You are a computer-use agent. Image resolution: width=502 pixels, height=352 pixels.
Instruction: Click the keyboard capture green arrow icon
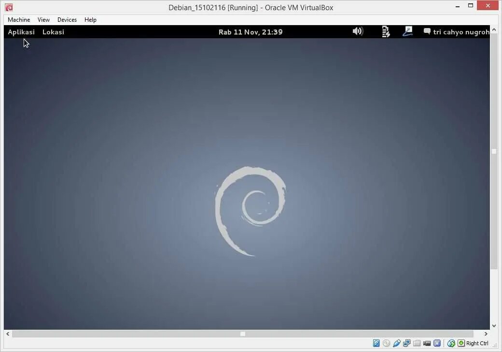461,343
